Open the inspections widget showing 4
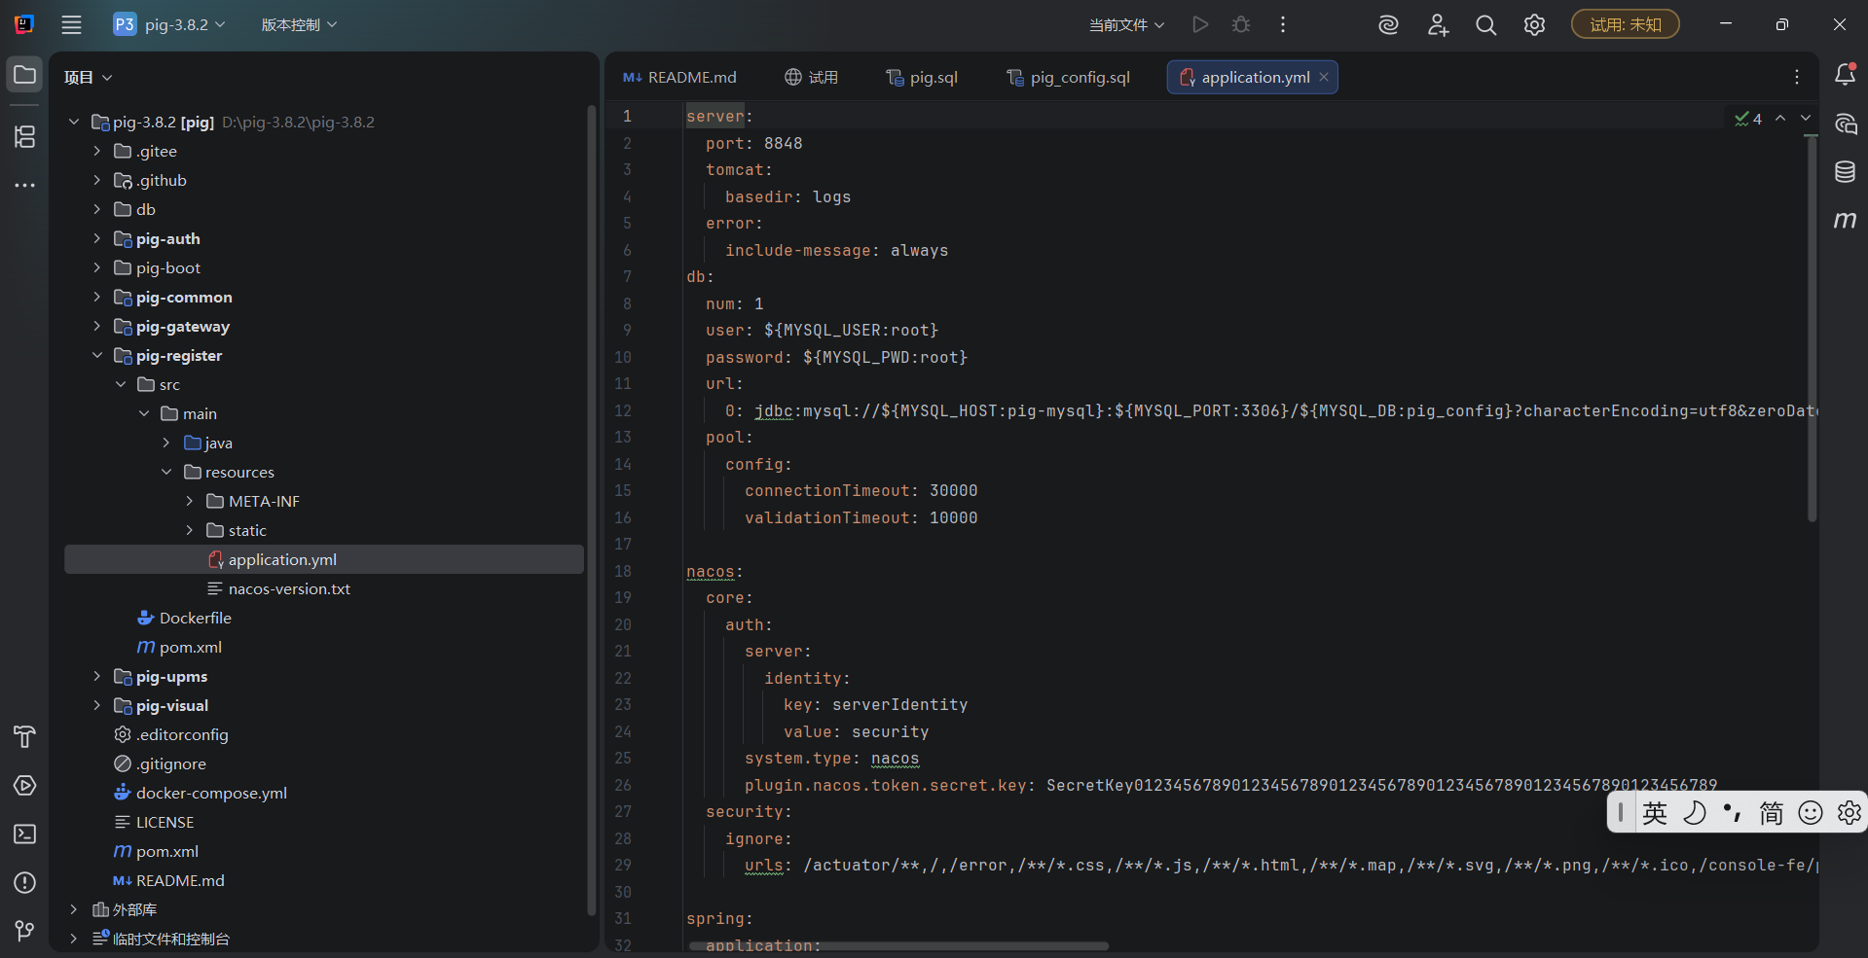This screenshot has width=1868, height=958. click(1748, 119)
